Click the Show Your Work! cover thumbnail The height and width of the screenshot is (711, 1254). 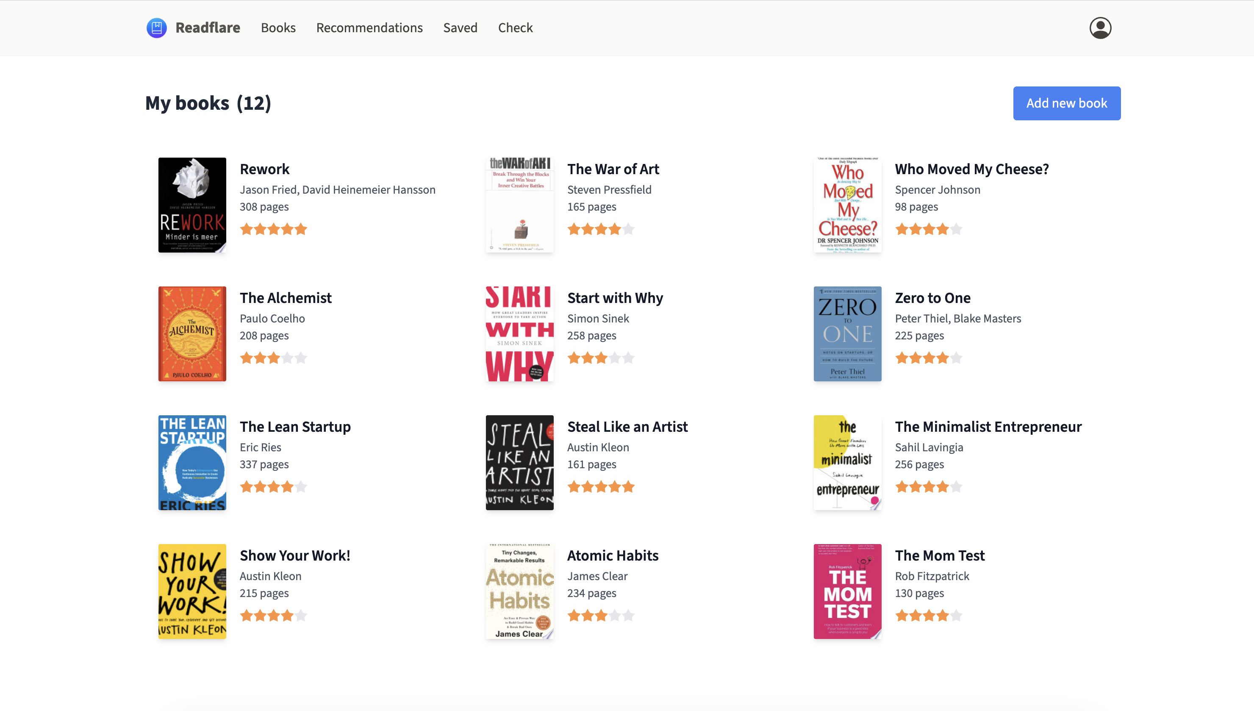pyautogui.click(x=192, y=592)
